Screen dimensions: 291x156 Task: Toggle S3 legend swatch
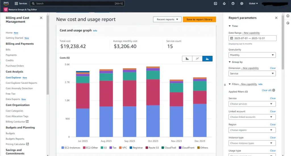point(102,148)
